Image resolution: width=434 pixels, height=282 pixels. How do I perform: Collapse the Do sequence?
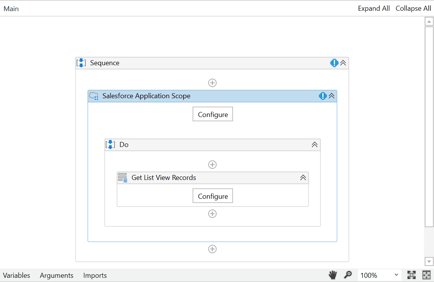(314, 145)
